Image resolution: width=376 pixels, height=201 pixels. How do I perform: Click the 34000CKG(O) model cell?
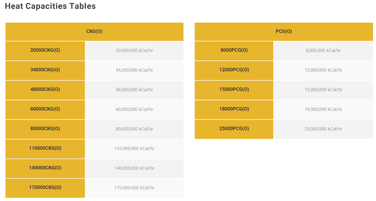45,70
